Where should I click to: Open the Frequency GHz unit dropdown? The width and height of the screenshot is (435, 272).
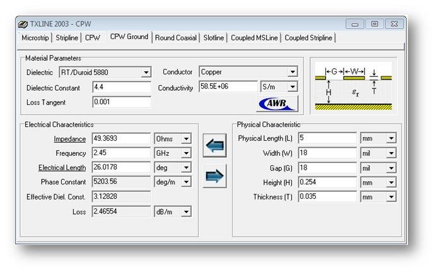click(186, 153)
